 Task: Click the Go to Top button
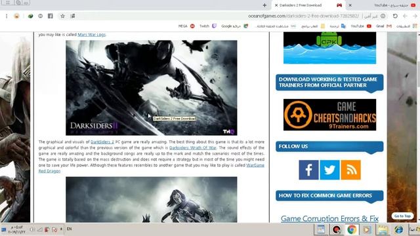click(402, 216)
